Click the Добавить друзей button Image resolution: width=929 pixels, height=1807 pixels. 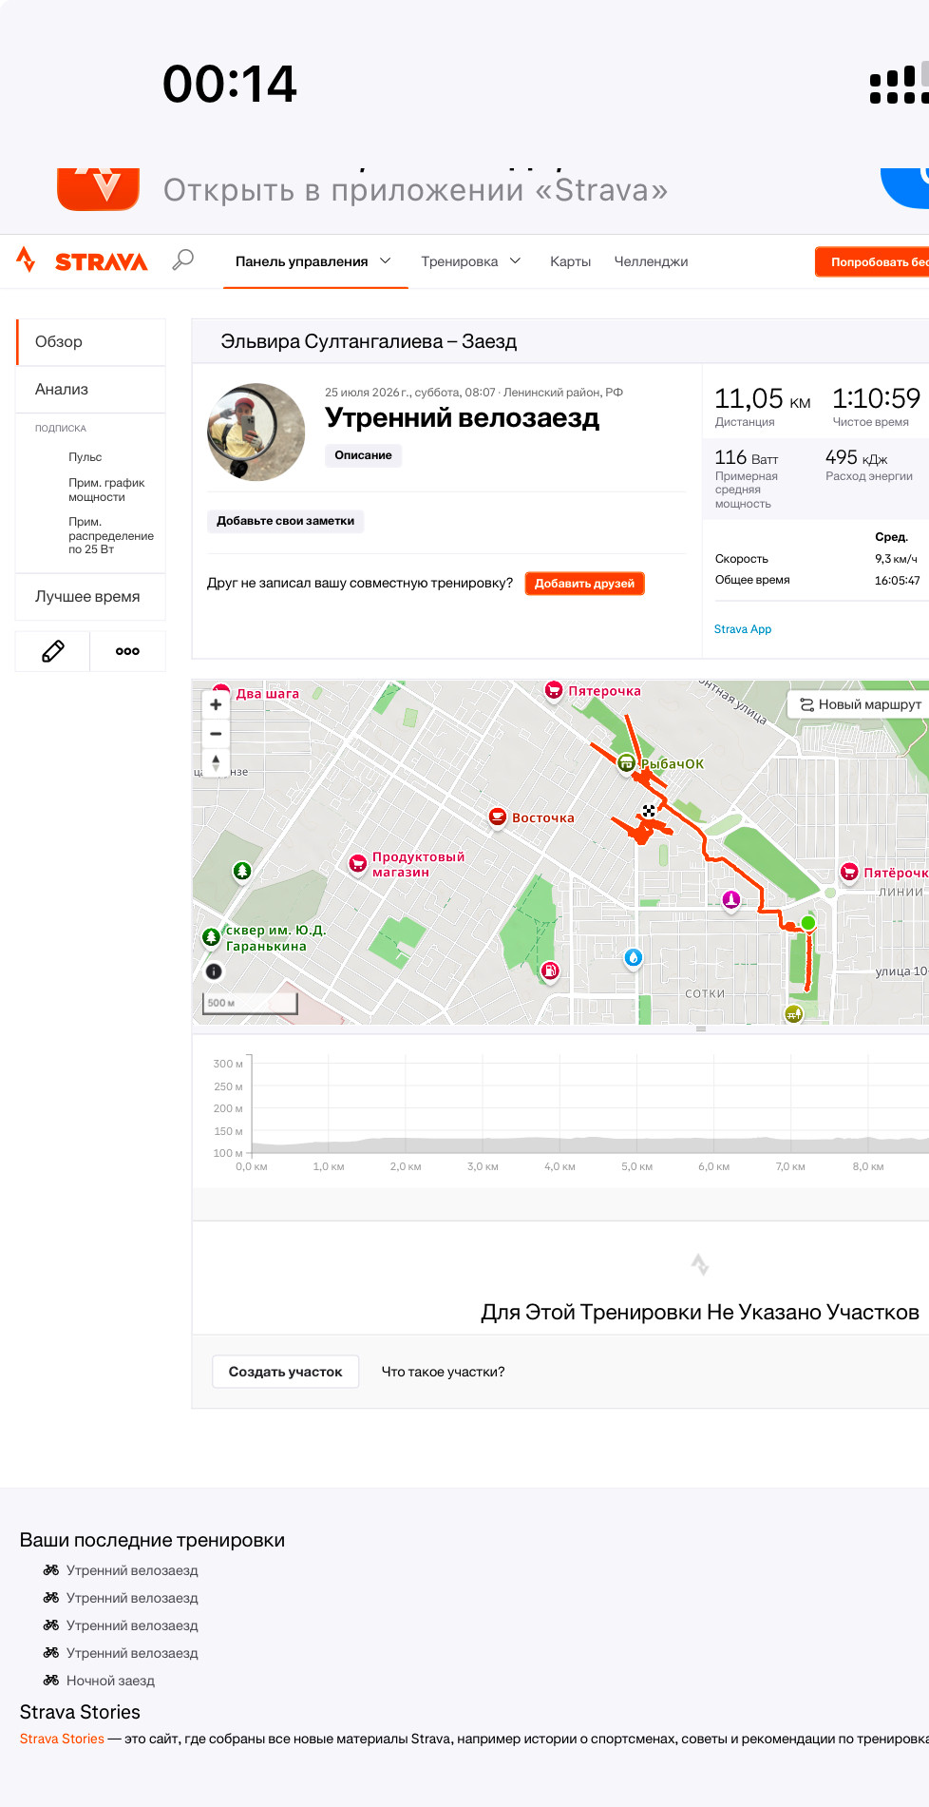coord(584,584)
